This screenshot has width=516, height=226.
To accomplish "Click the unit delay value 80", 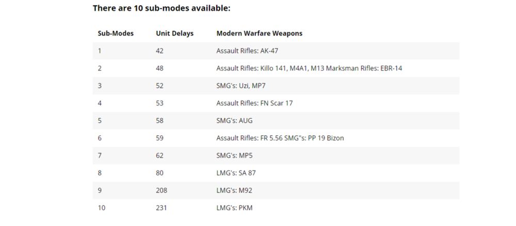I will click(x=159, y=173).
